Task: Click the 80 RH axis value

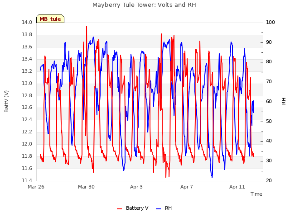Action: pos(269,61)
